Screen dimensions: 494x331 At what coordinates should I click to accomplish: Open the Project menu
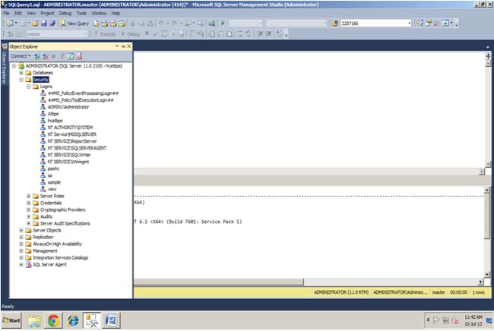(47, 13)
